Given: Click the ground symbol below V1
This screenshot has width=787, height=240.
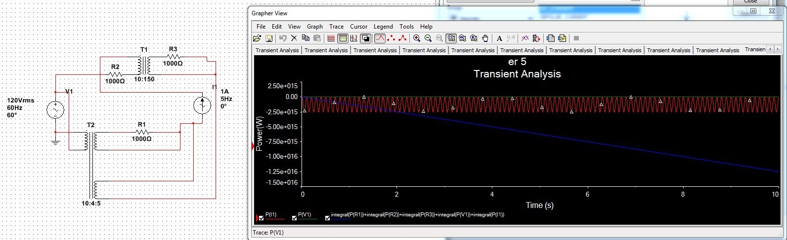Looking at the screenshot, I should pos(55,142).
